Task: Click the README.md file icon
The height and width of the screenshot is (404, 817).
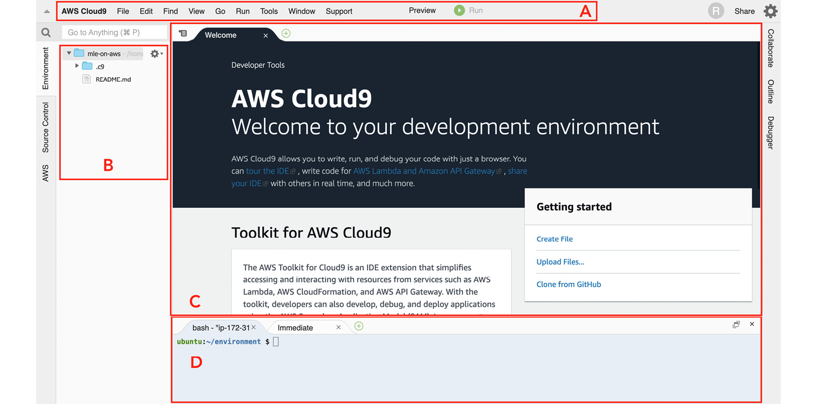Action: tap(87, 79)
